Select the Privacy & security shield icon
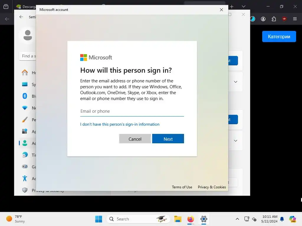 (x=25, y=190)
